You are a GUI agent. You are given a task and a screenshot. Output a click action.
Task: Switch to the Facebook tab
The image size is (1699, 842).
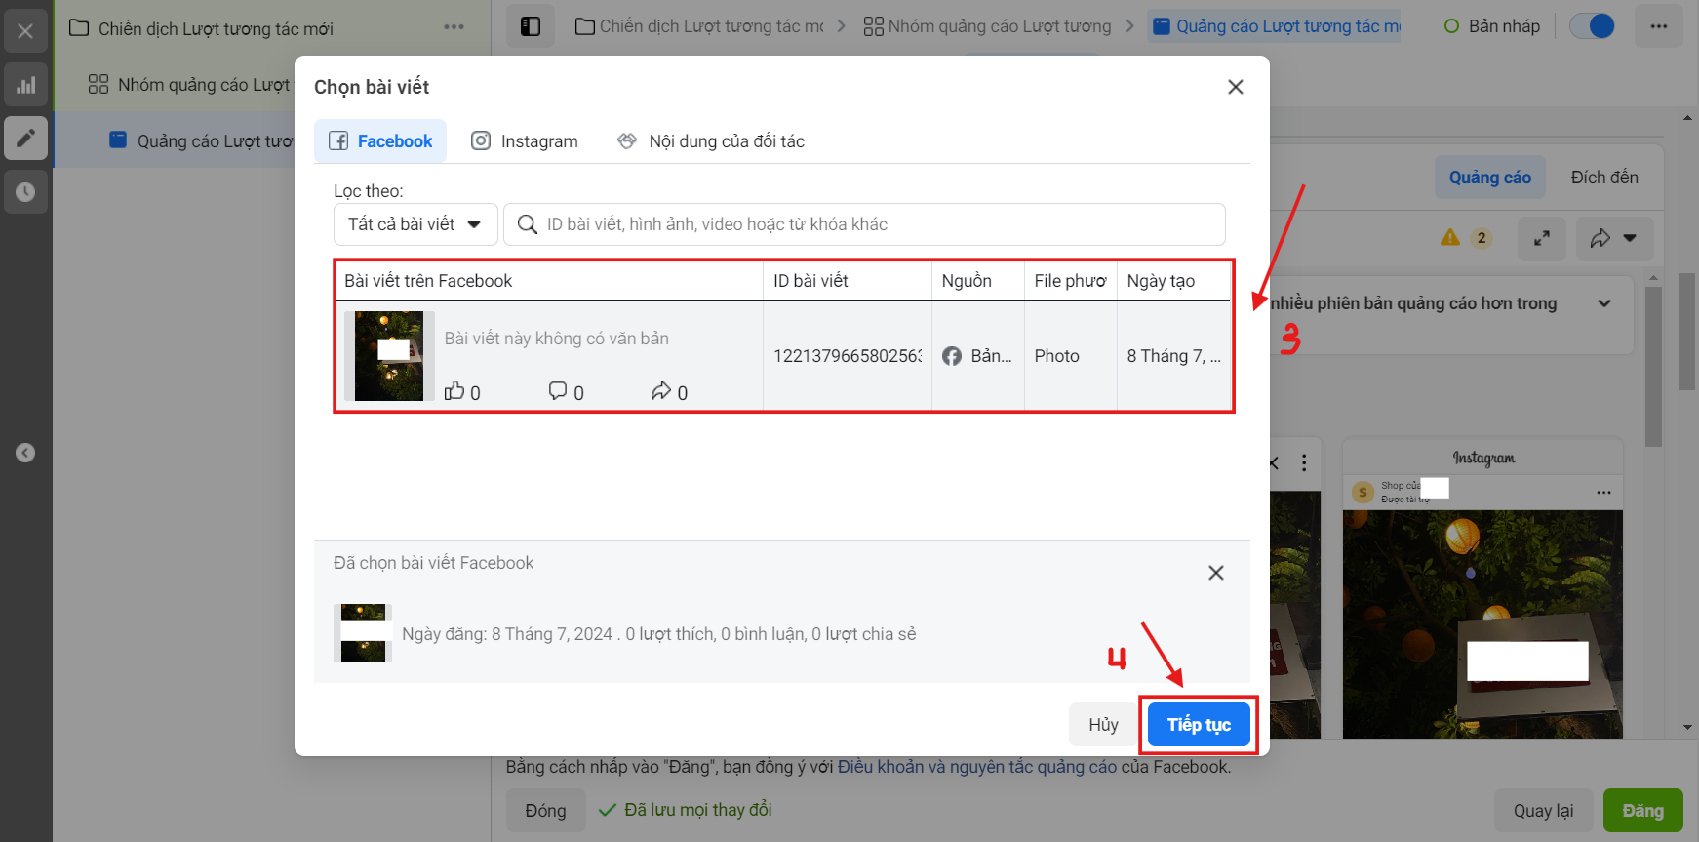380,141
